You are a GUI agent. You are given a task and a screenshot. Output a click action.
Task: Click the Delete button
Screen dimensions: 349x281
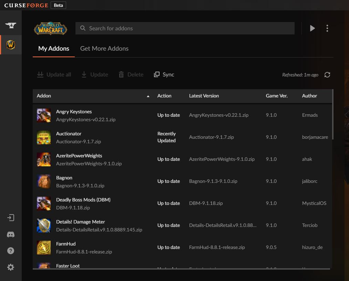(131, 74)
